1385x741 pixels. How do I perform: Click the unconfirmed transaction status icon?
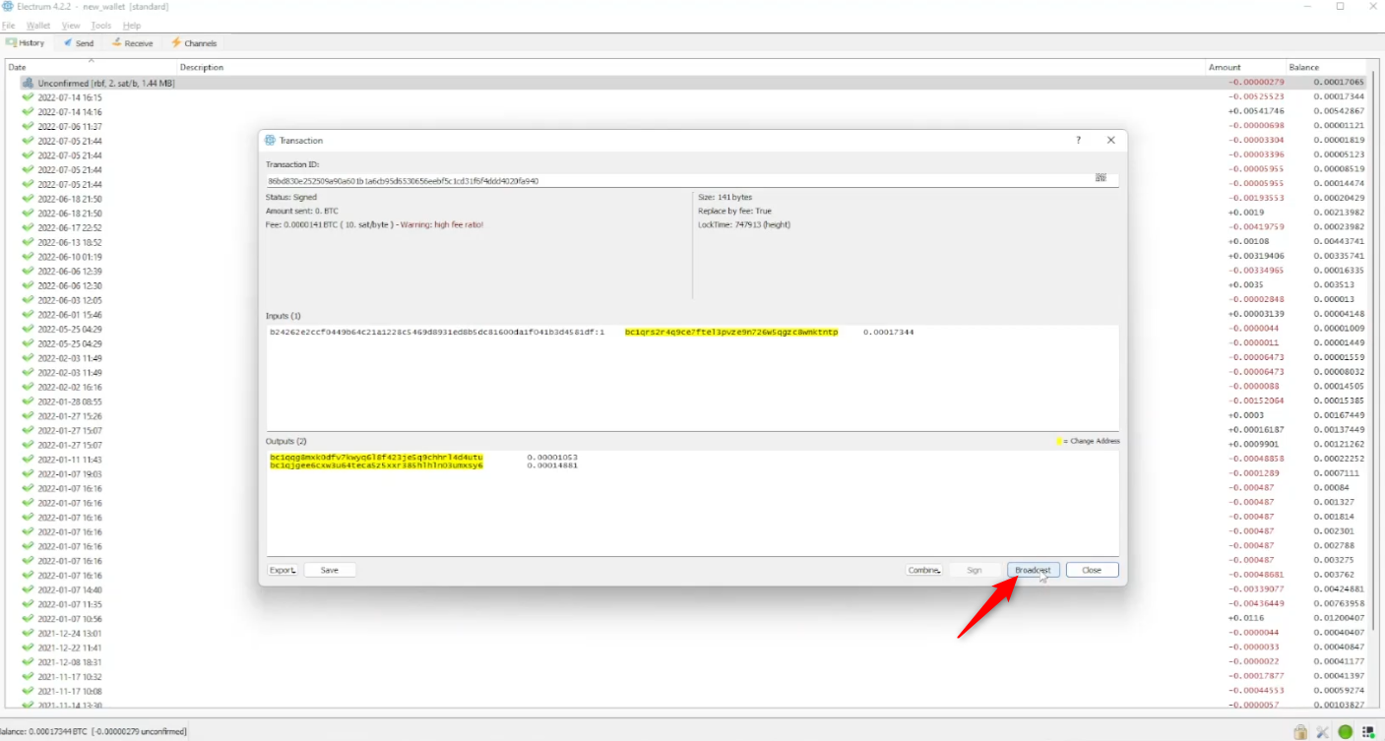28,84
